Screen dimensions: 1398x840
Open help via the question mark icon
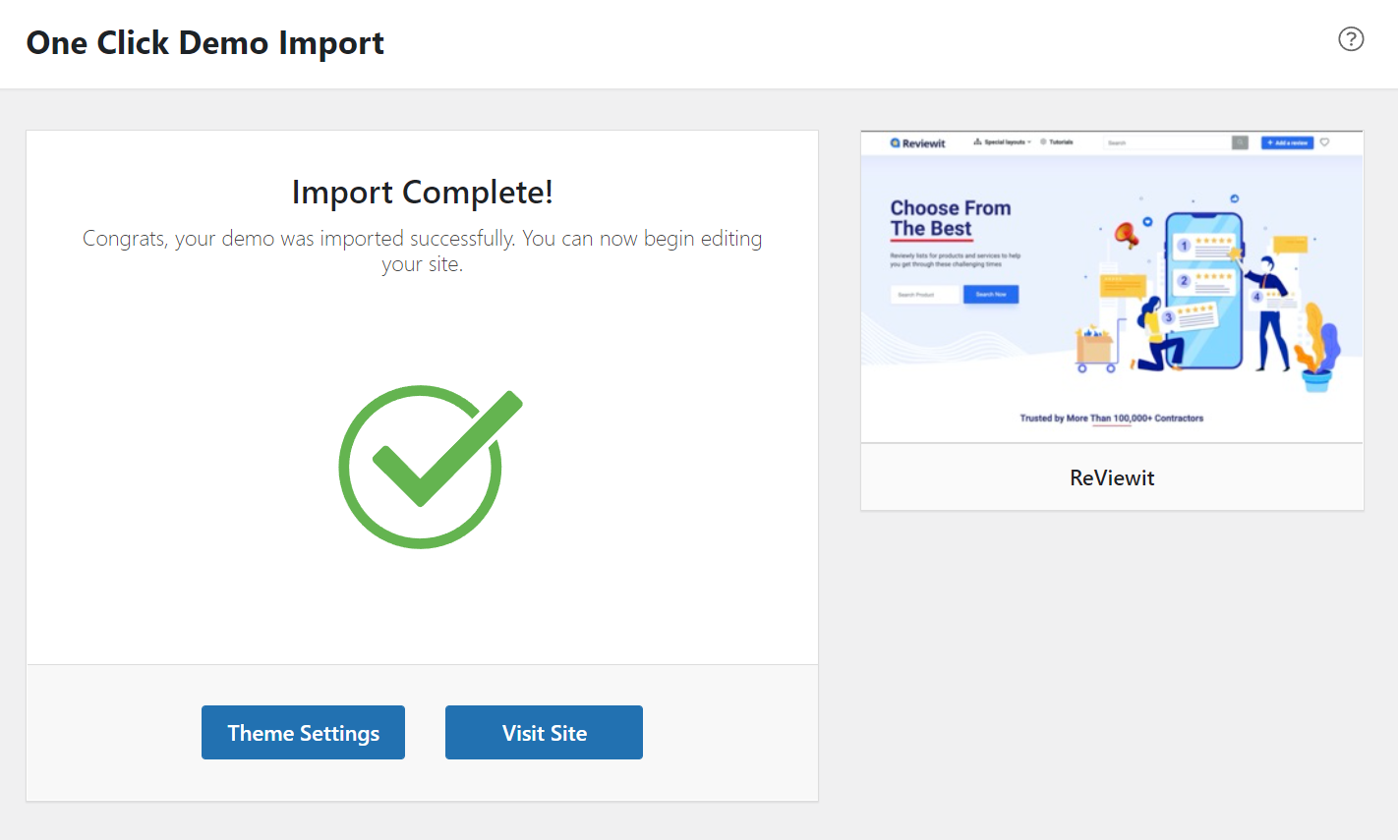(1351, 39)
